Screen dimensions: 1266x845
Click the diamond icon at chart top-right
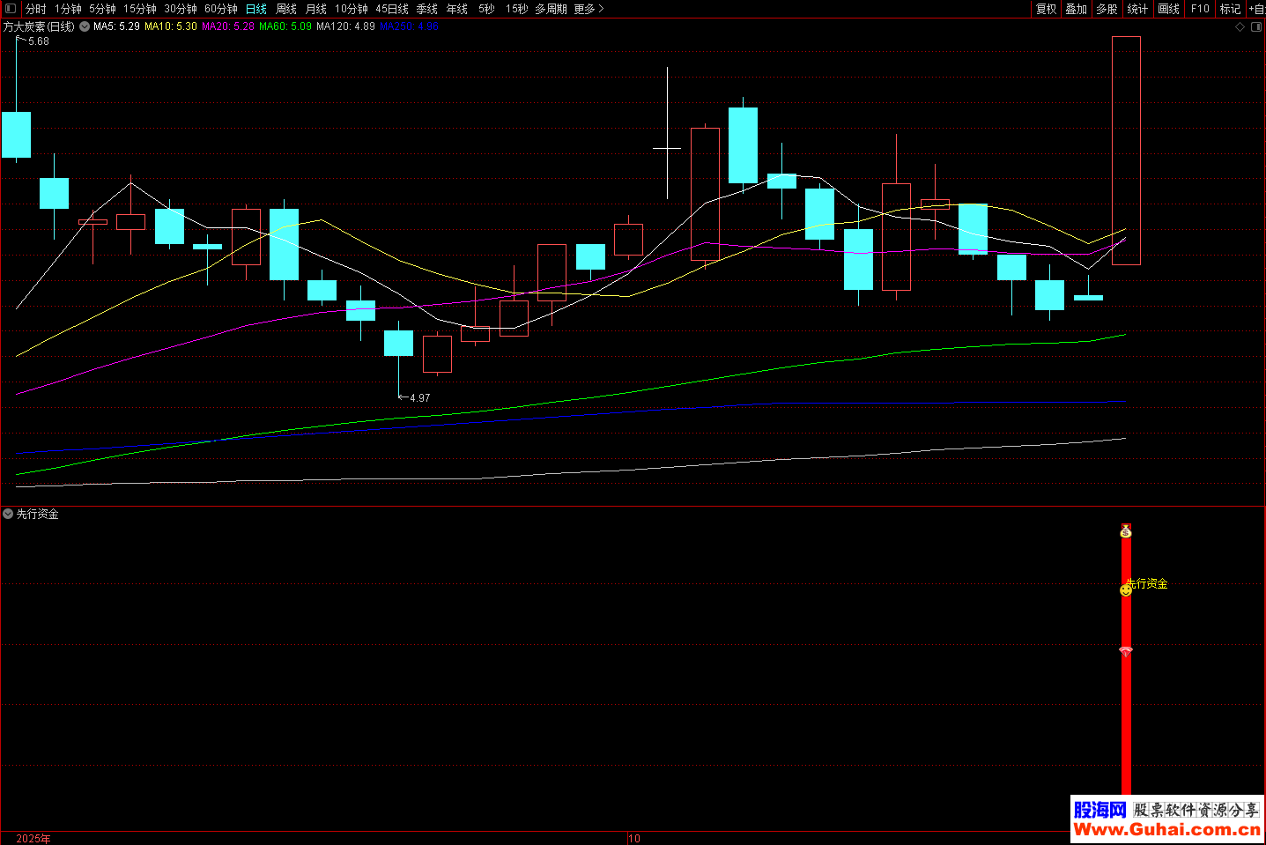click(x=1240, y=26)
